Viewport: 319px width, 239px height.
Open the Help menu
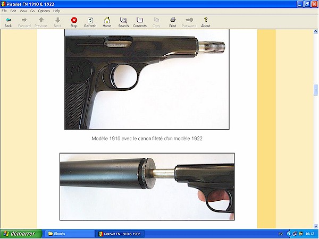pos(56,11)
